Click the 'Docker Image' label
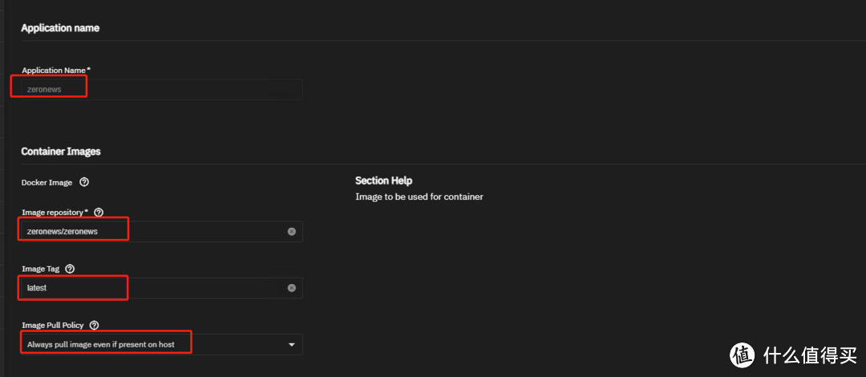Image resolution: width=866 pixels, height=377 pixels. (x=47, y=183)
